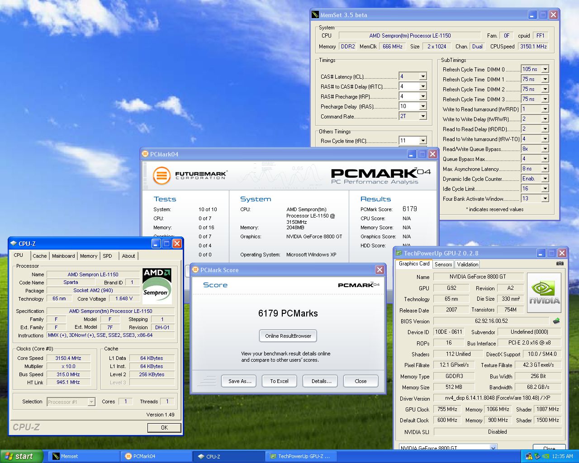
Task: Click the Save As... button
Action: point(239,381)
